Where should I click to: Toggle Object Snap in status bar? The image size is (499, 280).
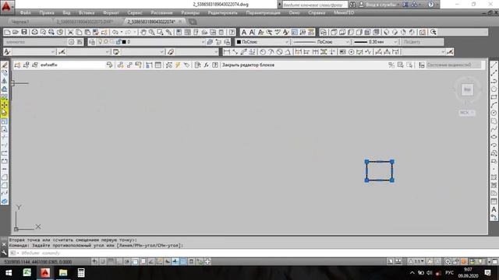coord(135,261)
